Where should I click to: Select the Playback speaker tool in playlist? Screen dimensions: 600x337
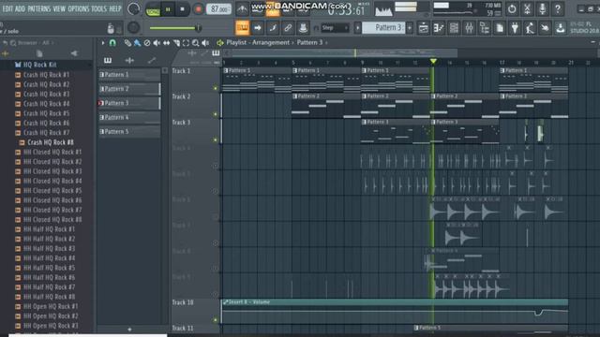(205, 43)
